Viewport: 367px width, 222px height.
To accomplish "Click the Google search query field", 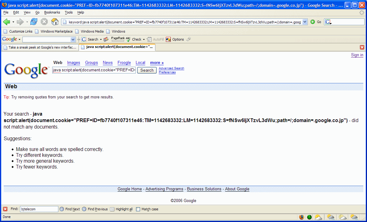I will 94,70.
